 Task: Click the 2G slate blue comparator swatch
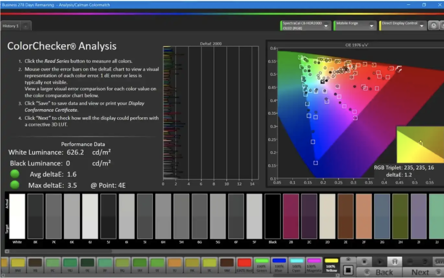coord(382,216)
